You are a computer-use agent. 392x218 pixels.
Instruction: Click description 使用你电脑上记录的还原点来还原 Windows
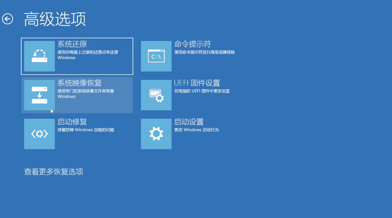pyautogui.click(x=88, y=55)
